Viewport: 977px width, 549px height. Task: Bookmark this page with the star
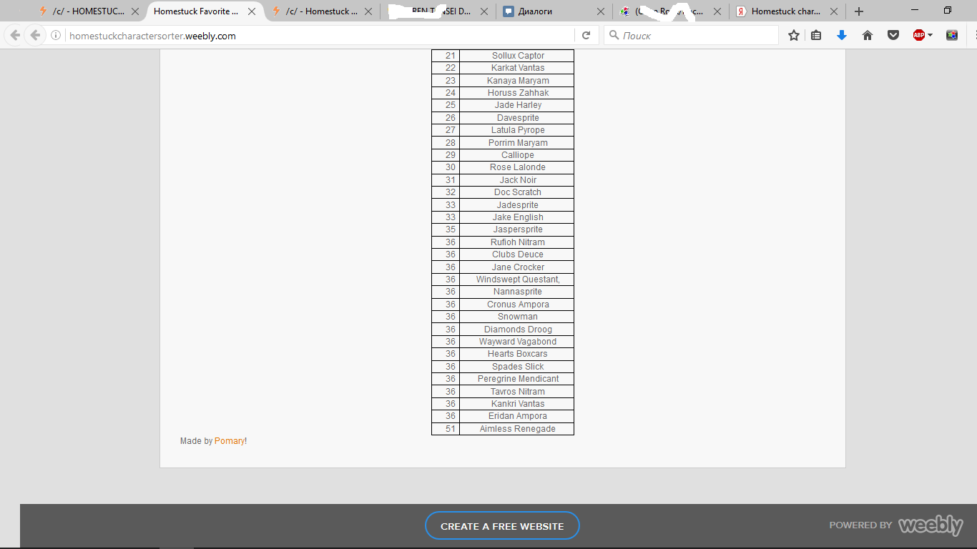tap(794, 35)
